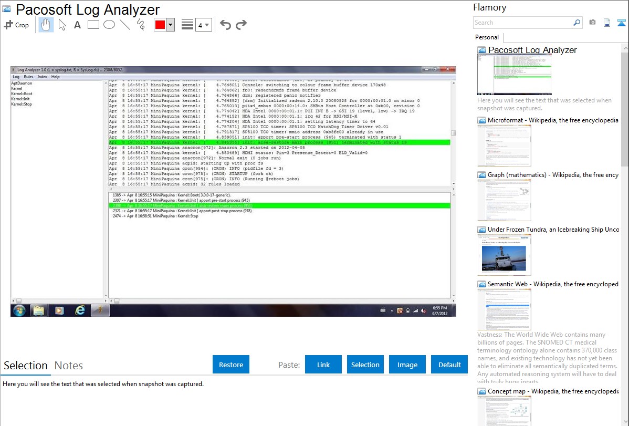Open the Graph (mathematics) snapshot thumbnail
The image size is (629, 426).
pos(504,200)
